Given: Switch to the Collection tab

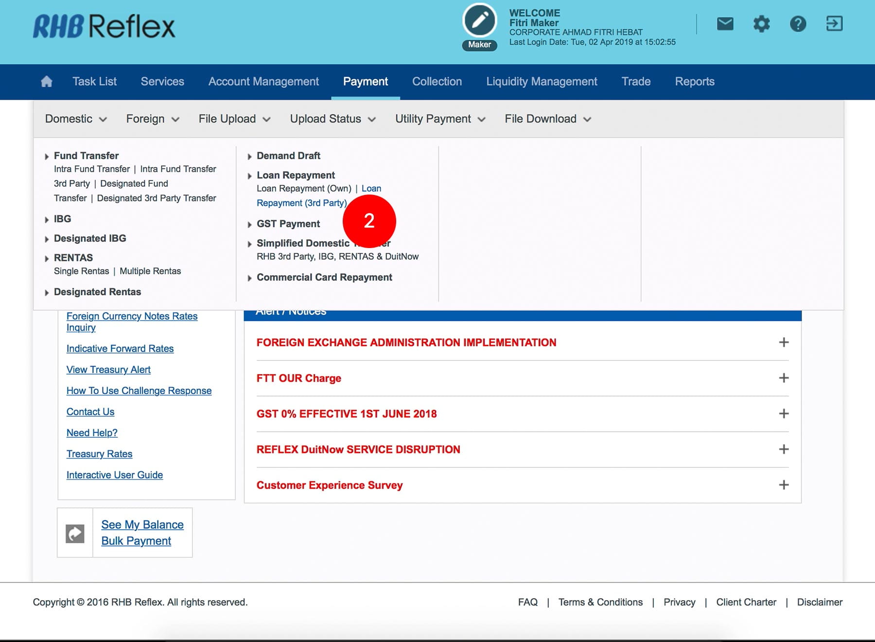Looking at the screenshot, I should pos(437,82).
